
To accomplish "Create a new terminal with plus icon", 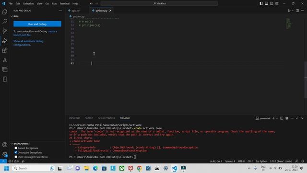I will 274,118.
